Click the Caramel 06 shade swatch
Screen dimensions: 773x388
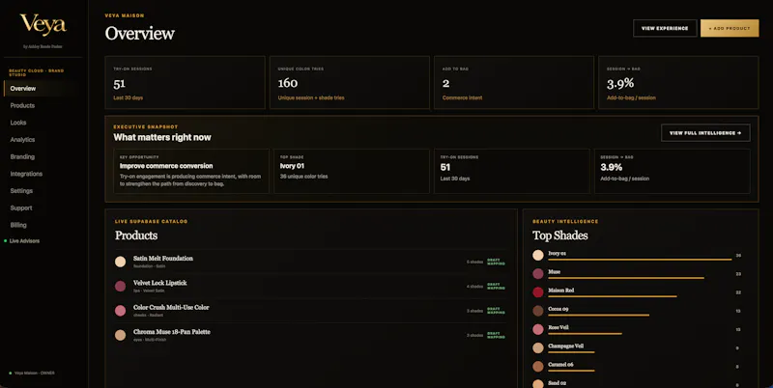(538, 367)
